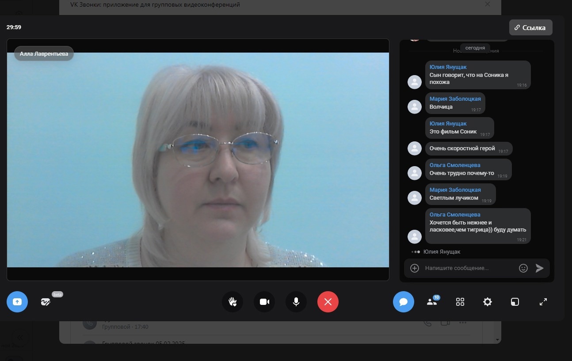
Task: Minimize the call to a mini window
Action: tap(515, 302)
